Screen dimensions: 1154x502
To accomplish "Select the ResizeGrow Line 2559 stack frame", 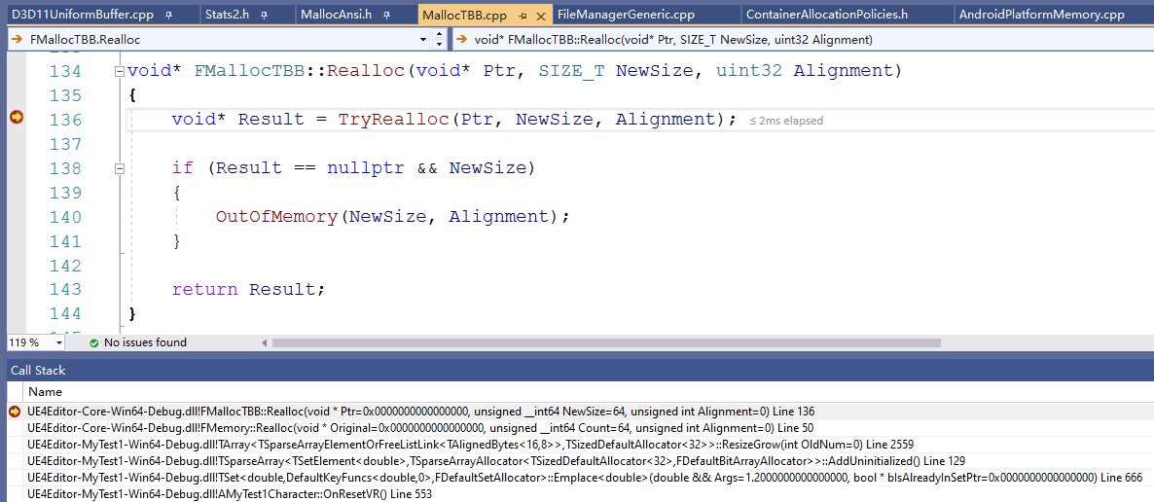I will 471,444.
